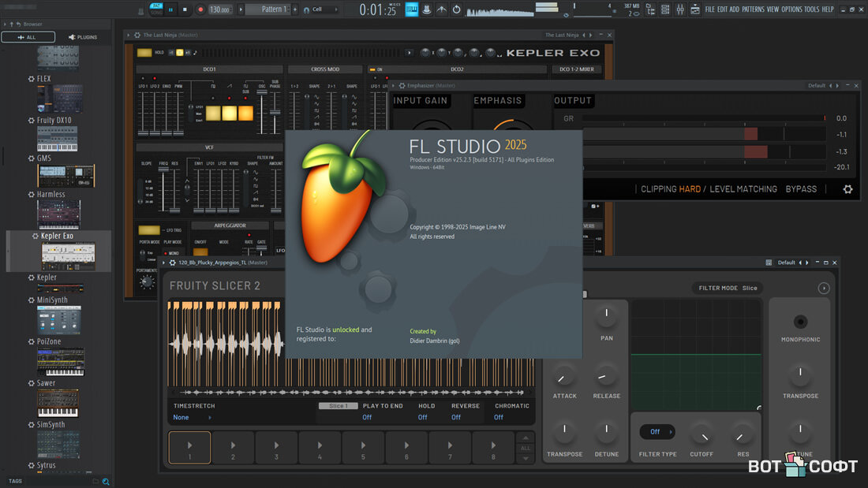The height and width of the screenshot is (488, 868).
Task: Toggle BYPASS in the Emphasizer
Action: click(801, 189)
